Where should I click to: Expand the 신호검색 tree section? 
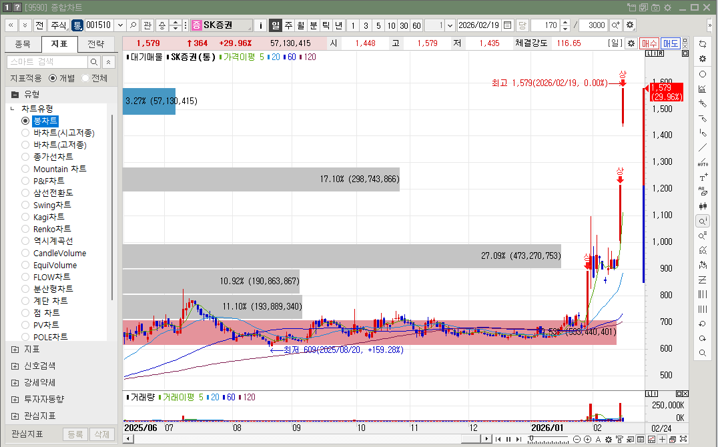click(x=15, y=366)
